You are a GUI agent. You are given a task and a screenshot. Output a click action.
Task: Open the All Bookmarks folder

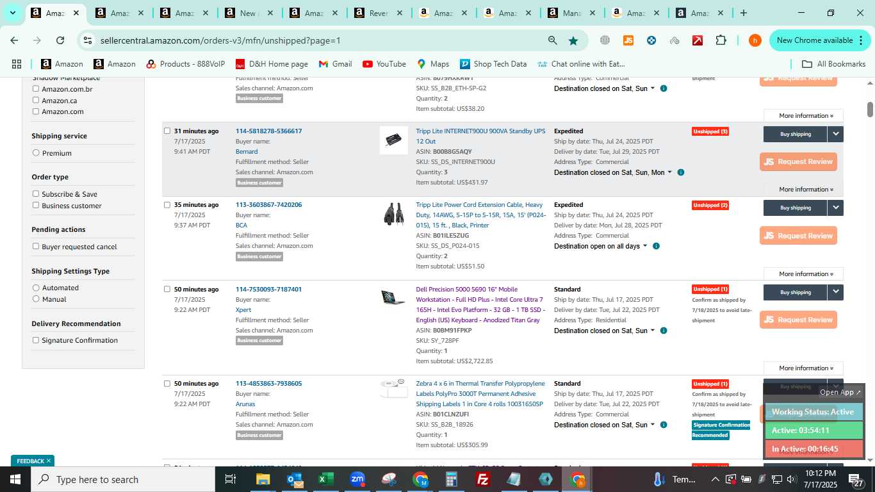(x=834, y=64)
